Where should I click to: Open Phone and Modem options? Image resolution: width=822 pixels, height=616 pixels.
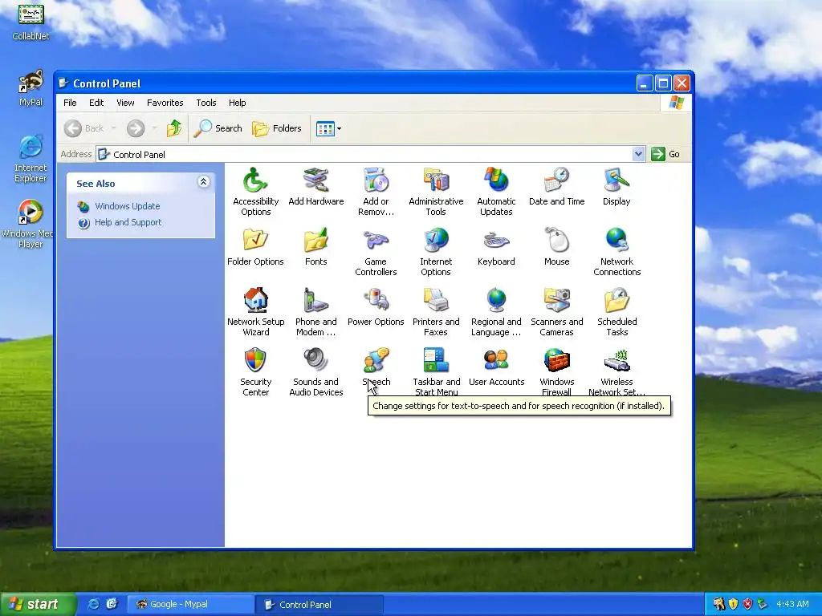[315, 312]
